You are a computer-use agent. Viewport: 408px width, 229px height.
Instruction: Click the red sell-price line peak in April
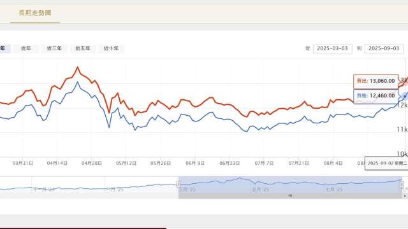tap(77, 67)
